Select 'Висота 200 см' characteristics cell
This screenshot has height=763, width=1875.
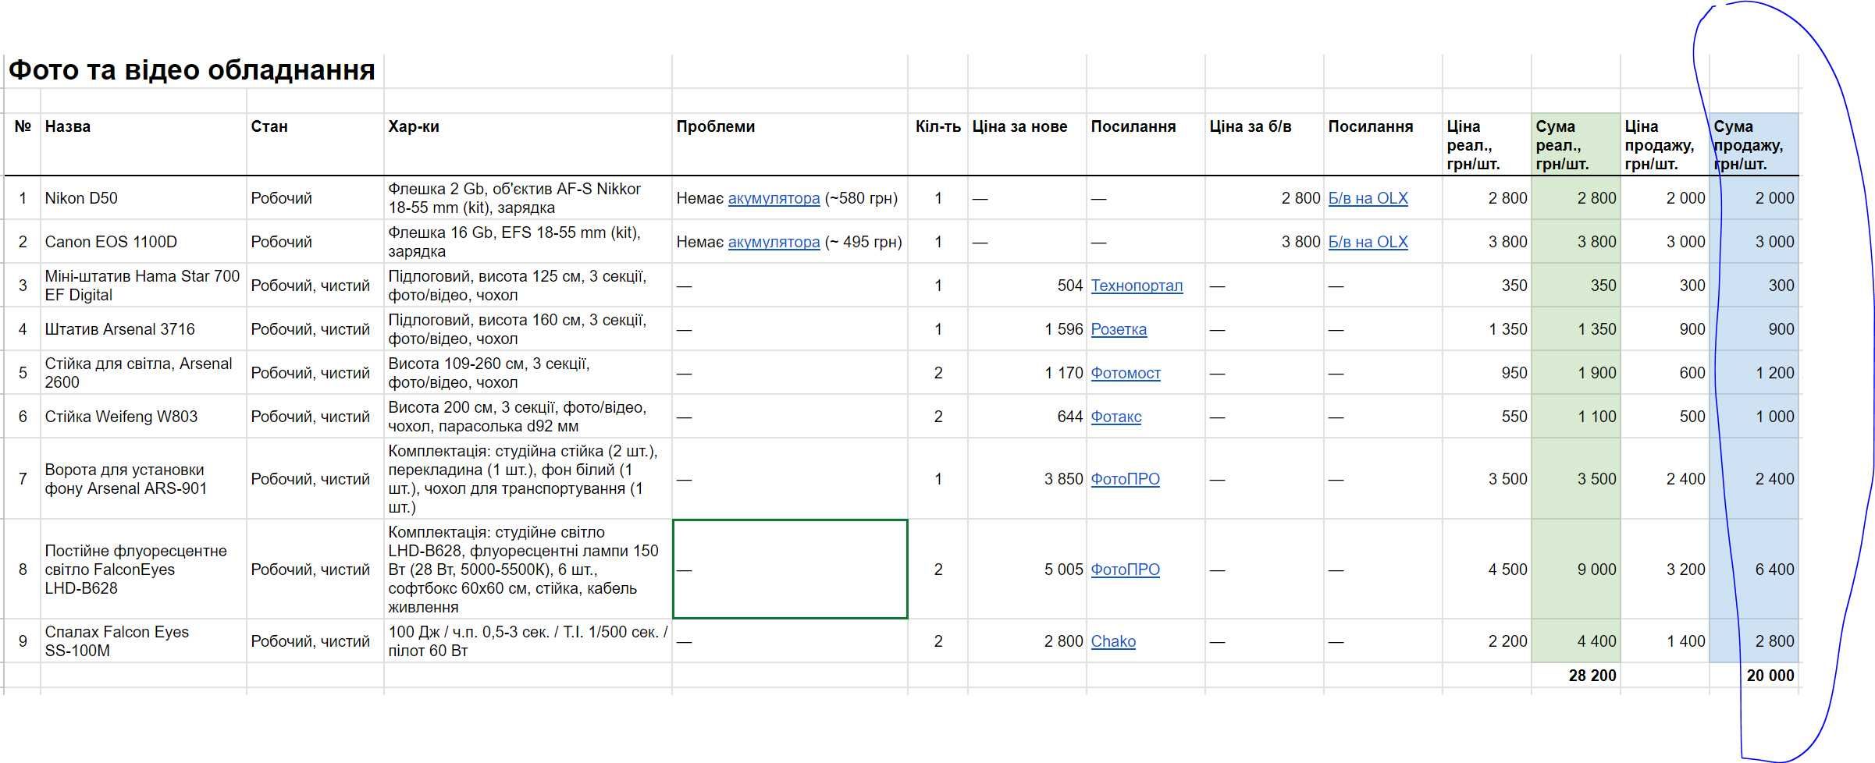pyautogui.click(x=528, y=417)
